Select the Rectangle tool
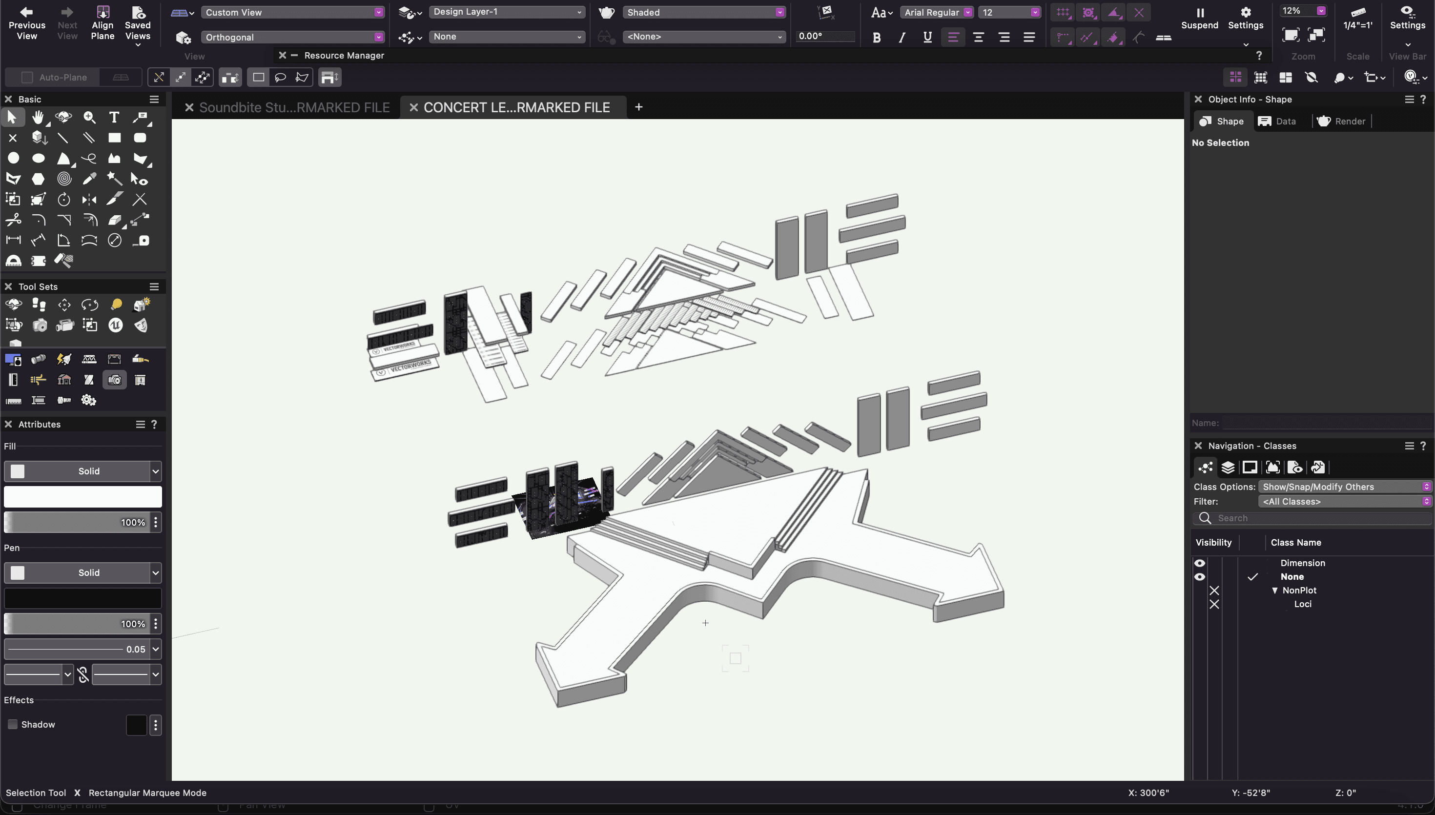This screenshot has height=815, width=1435. 114,138
